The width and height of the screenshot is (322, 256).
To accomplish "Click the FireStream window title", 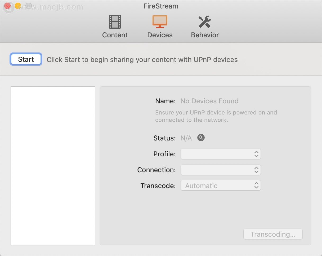I will click(x=161, y=6).
